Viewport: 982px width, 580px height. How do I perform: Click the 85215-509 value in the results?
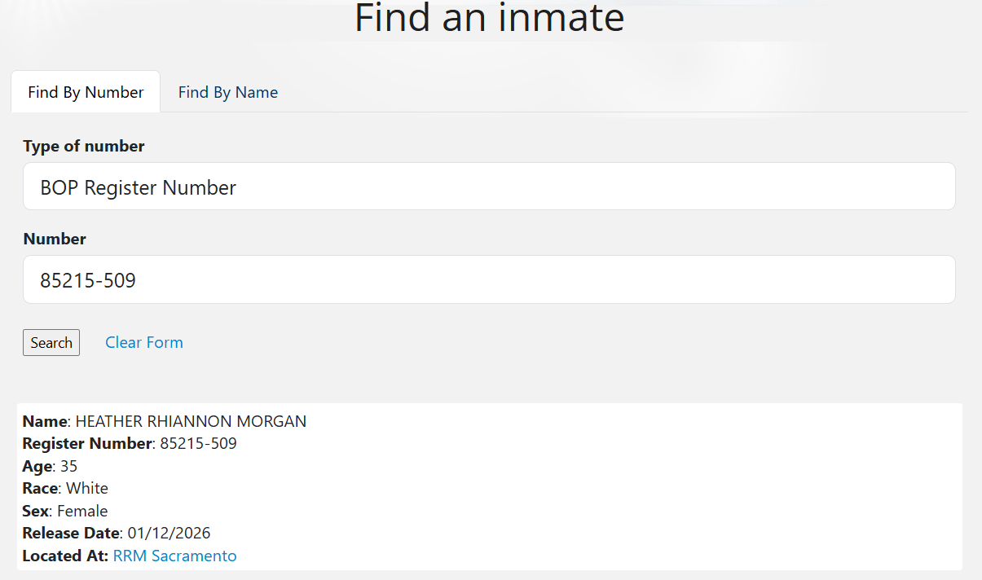point(198,444)
